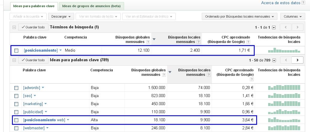The width and height of the screenshot is (310, 132).
Task: Go to next page of keyword ideas
Action: tap(297, 60)
